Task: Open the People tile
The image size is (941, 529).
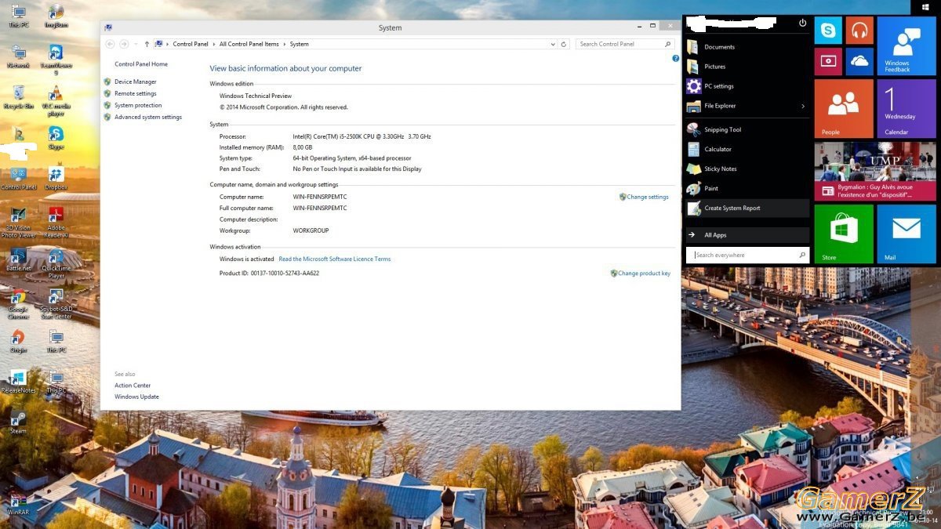Action: 844,108
